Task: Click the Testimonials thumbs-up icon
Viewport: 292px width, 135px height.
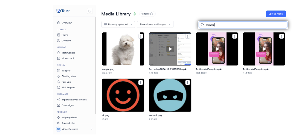Action: point(58,53)
